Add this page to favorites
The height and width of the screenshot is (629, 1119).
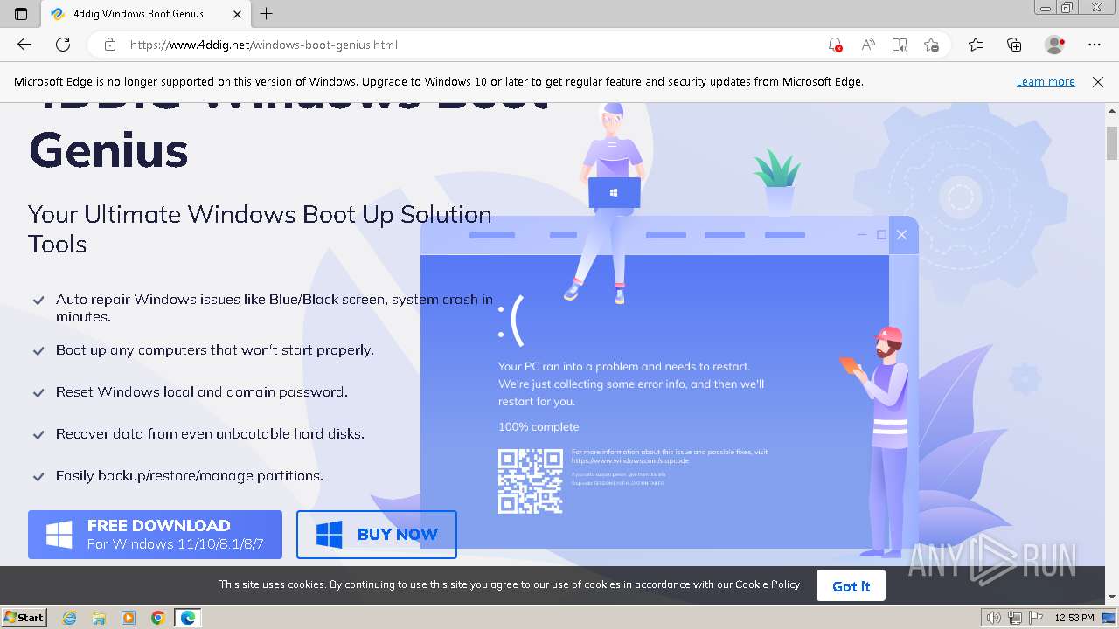pyautogui.click(x=931, y=45)
